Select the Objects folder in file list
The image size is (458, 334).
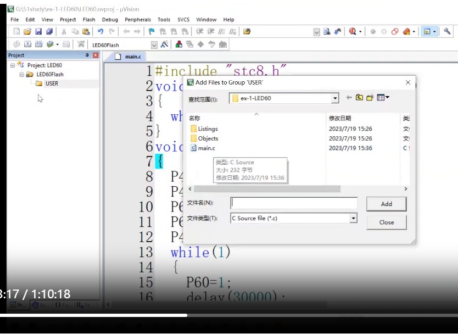204,138
